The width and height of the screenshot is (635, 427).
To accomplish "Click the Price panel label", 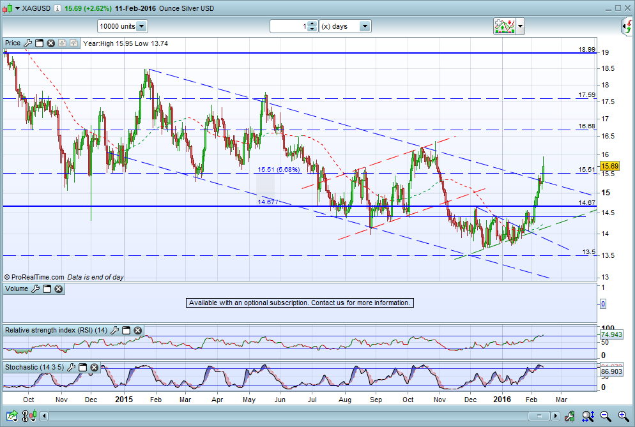I will 13,43.
